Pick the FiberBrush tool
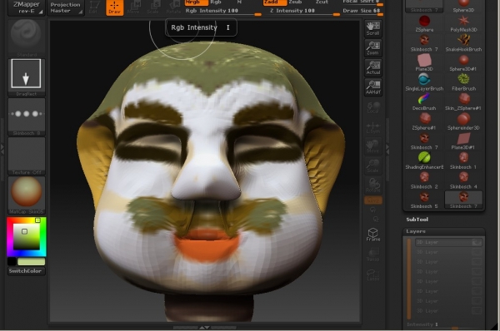 463,82
